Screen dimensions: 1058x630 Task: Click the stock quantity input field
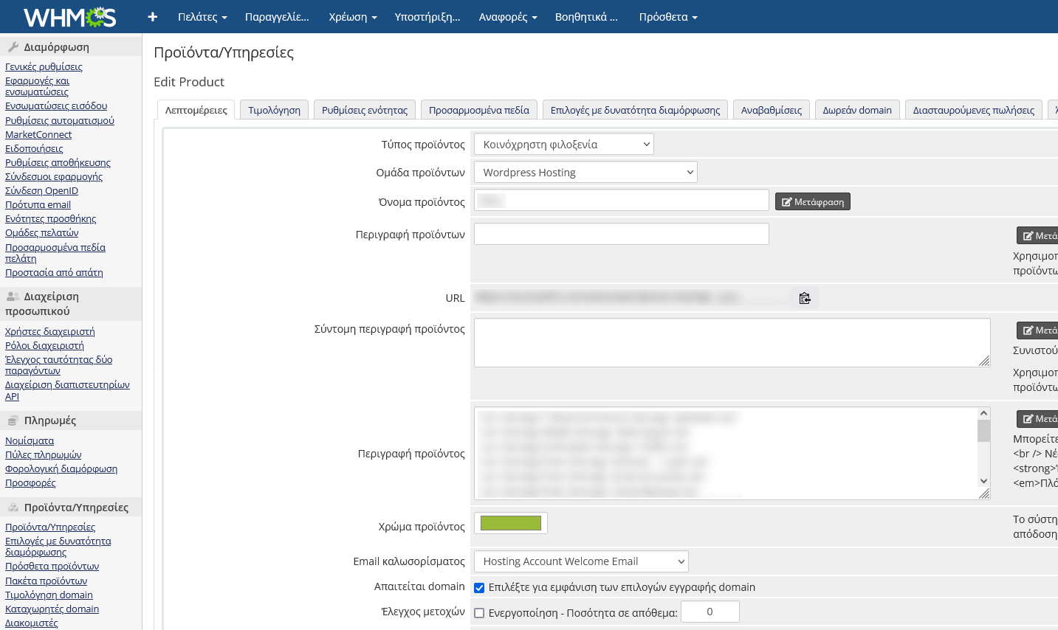[709, 612]
